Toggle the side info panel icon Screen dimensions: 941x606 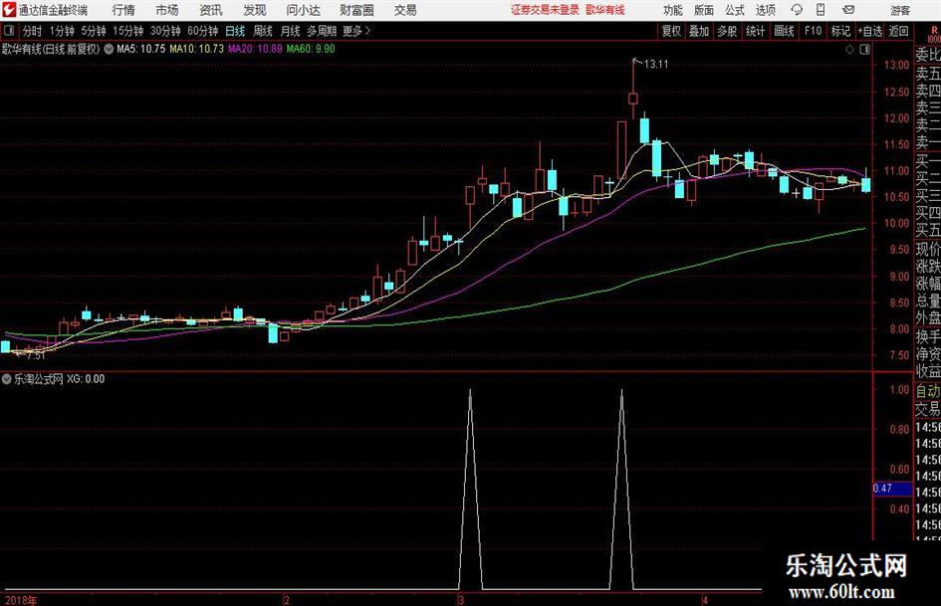click(864, 50)
